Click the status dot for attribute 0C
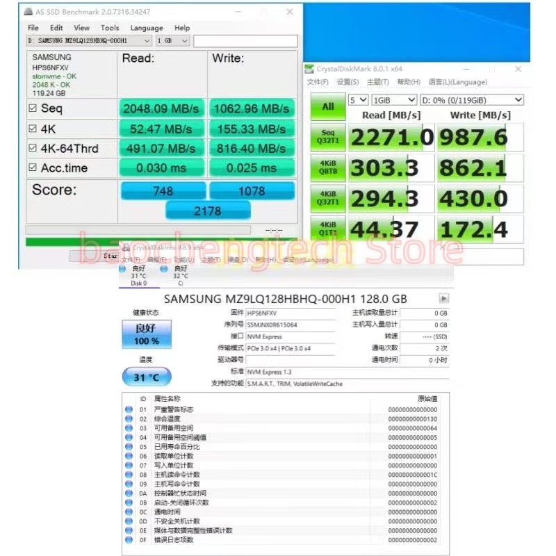Viewport: 556px width, 556px height. coord(129,512)
